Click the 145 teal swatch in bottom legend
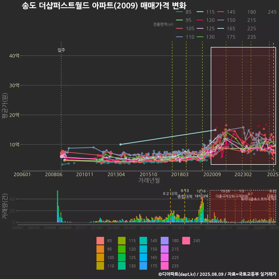 143,241
